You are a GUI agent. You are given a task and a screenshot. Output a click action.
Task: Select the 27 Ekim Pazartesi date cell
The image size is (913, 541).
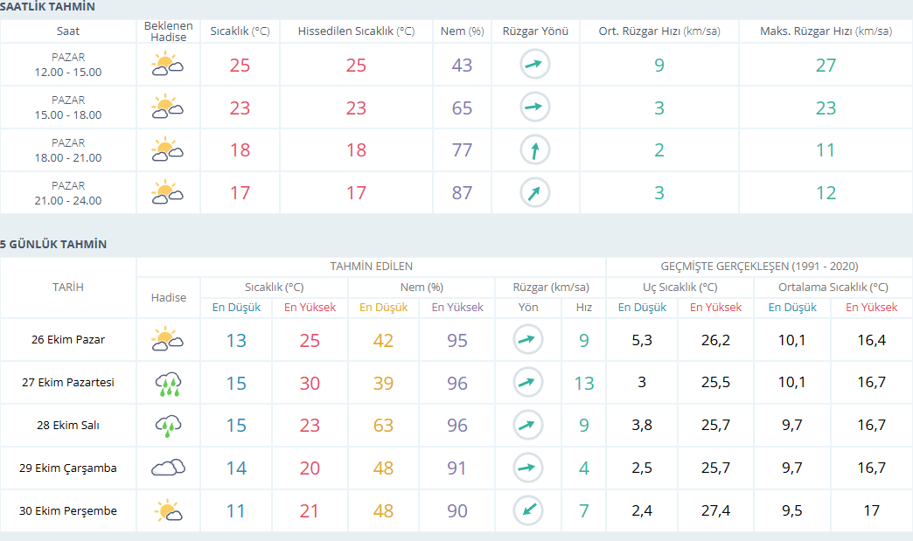[68, 383]
